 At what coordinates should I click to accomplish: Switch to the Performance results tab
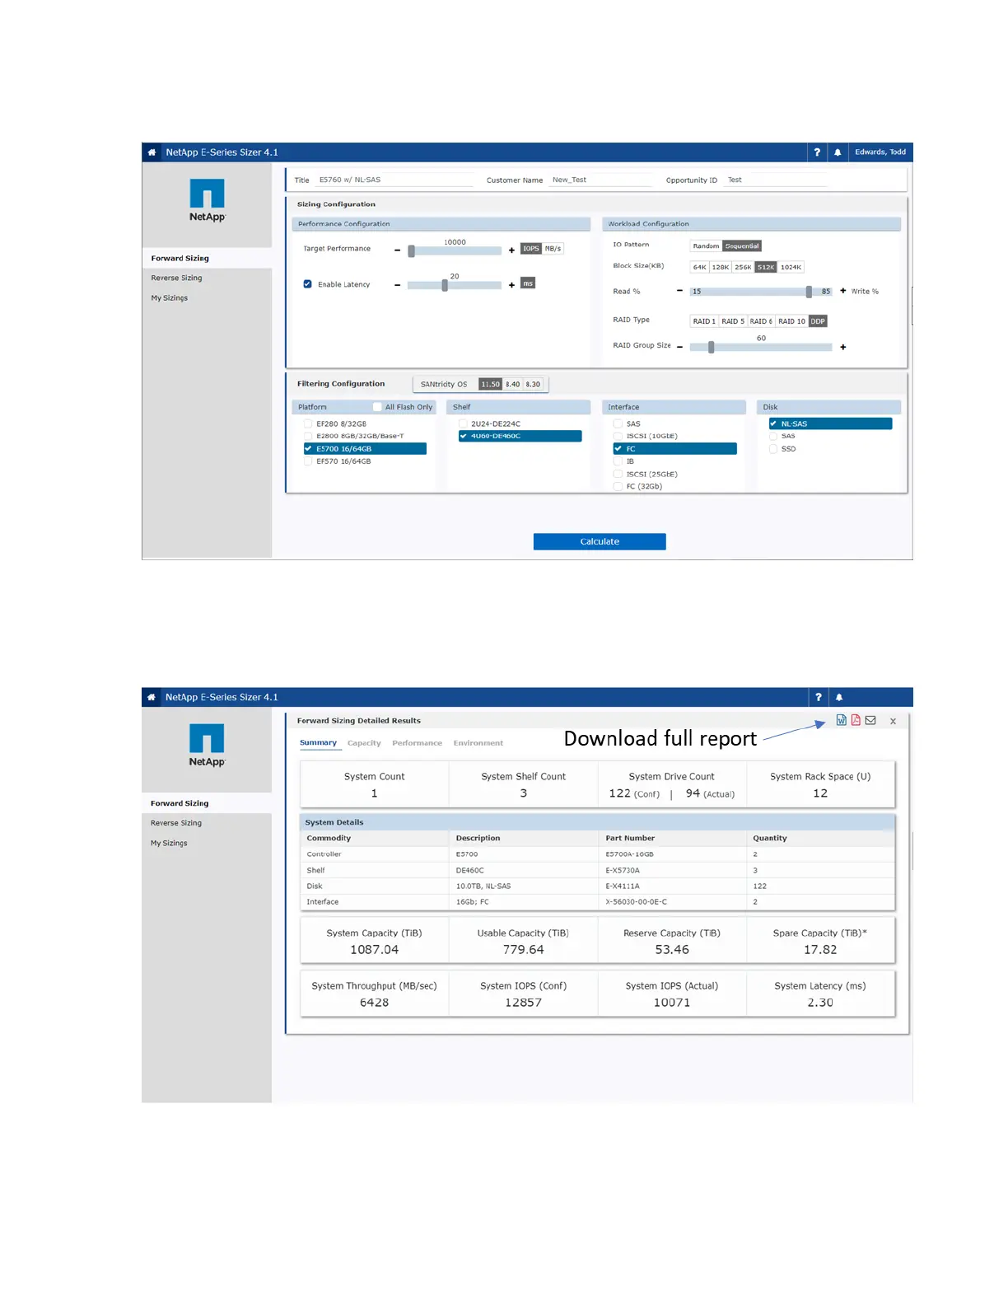(x=417, y=743)
